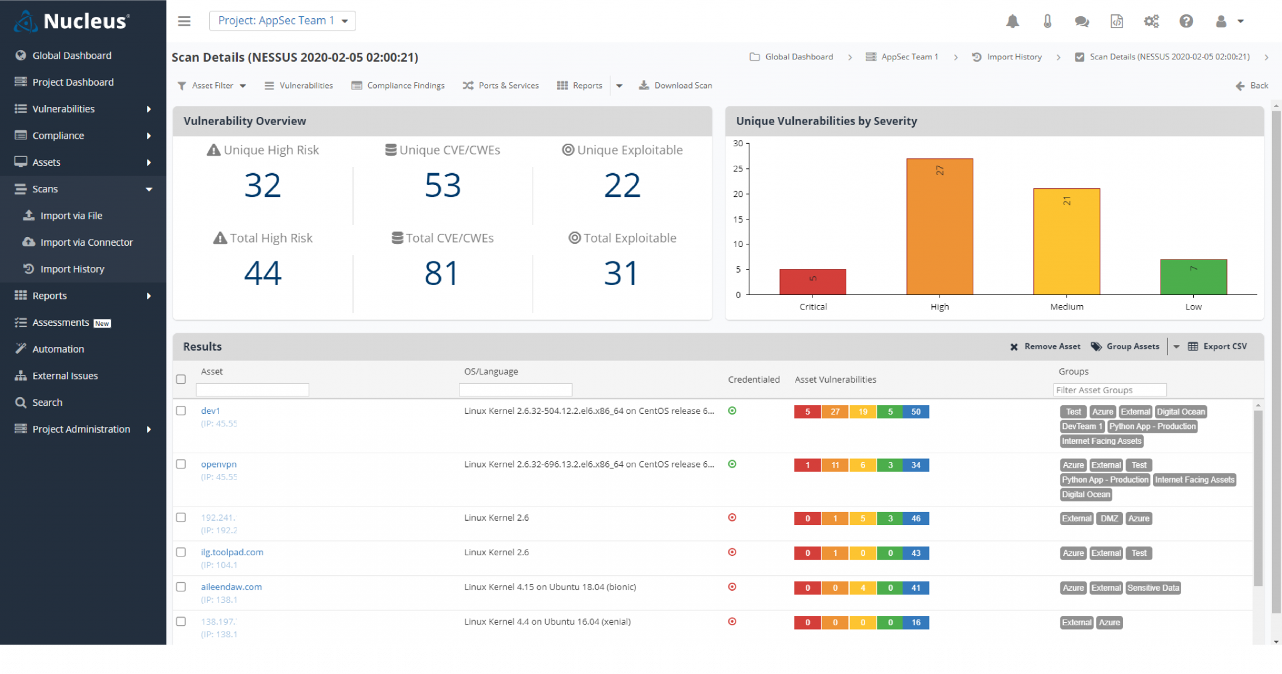
Task: Click the orange High bar in chart
Action: coord(940,226)
